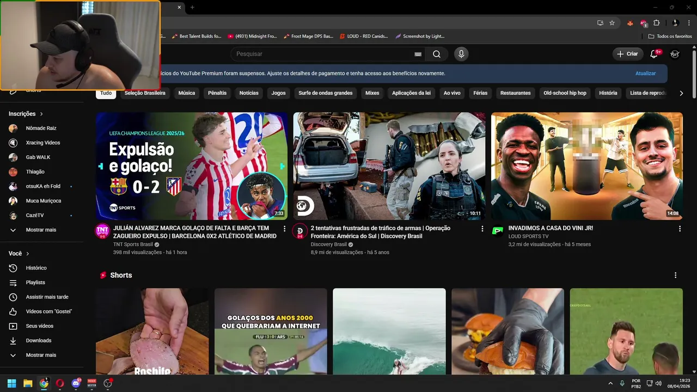Image resolution: width=697 pixels, height=392 pixels.
Task: Open Screenshot by Lightshot bookmark
Action: pos(420,36)
